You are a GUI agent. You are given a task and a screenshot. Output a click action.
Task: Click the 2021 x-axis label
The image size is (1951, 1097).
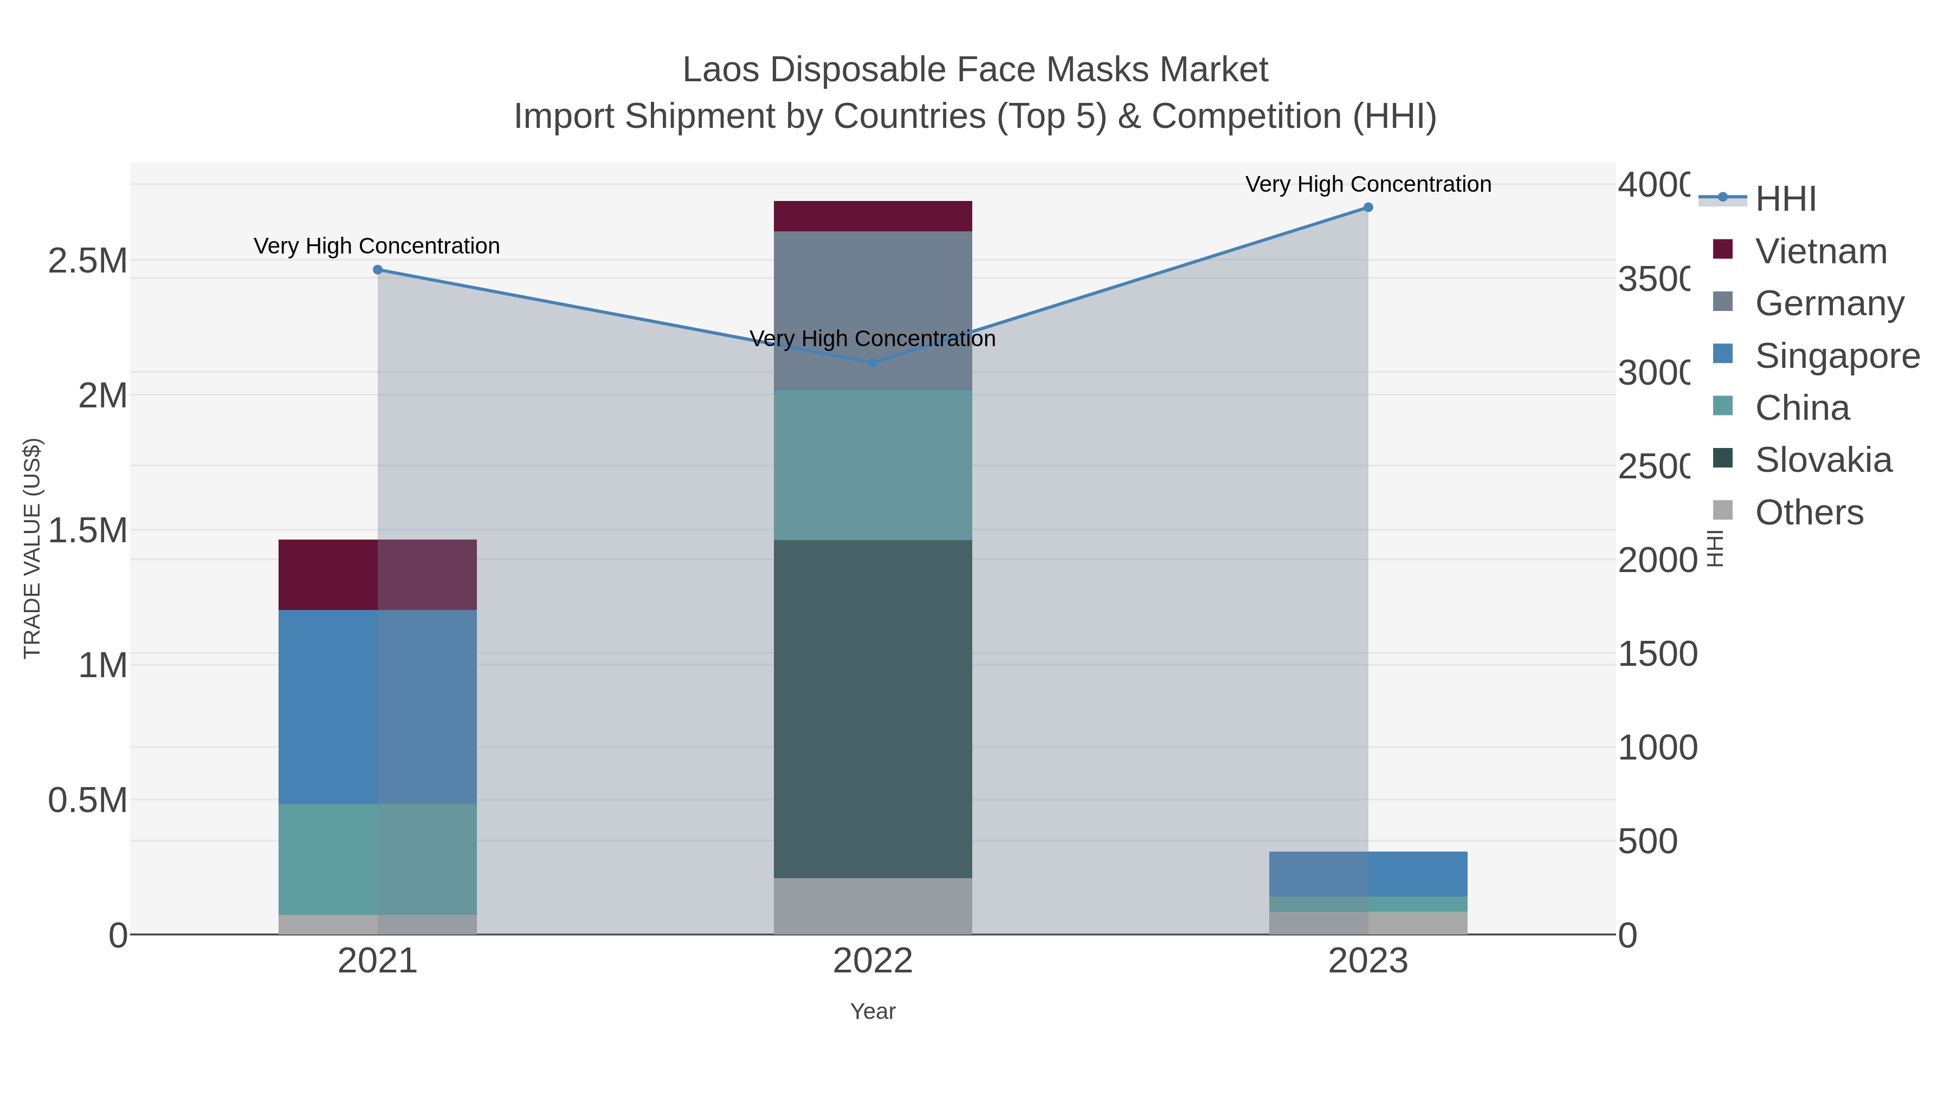coord(377,962)
